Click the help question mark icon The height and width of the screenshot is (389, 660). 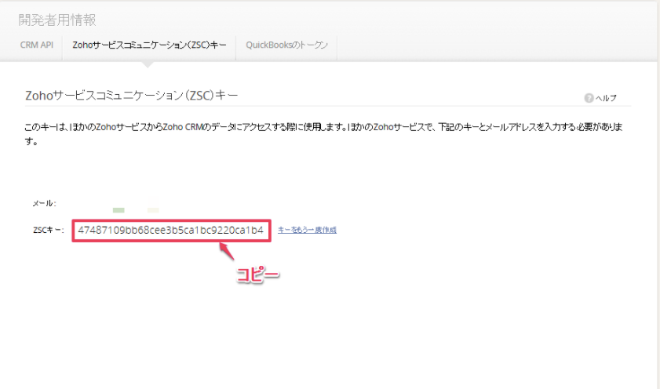[x=589, y=98]
